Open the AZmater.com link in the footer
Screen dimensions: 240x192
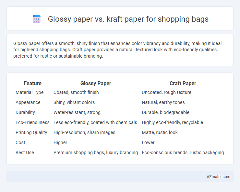[218, 177]
